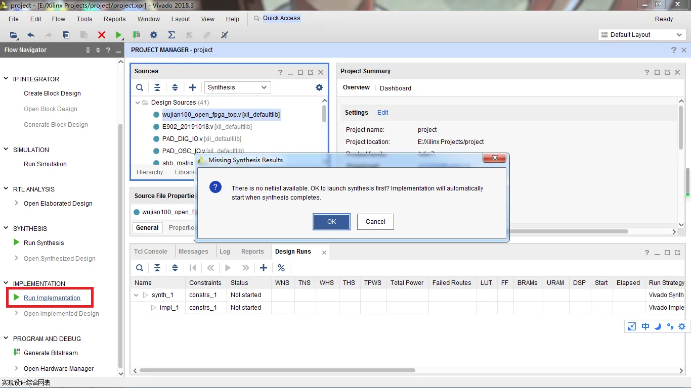
Task: Collapse all sections in Flow Navigator header
Action: 89,50
